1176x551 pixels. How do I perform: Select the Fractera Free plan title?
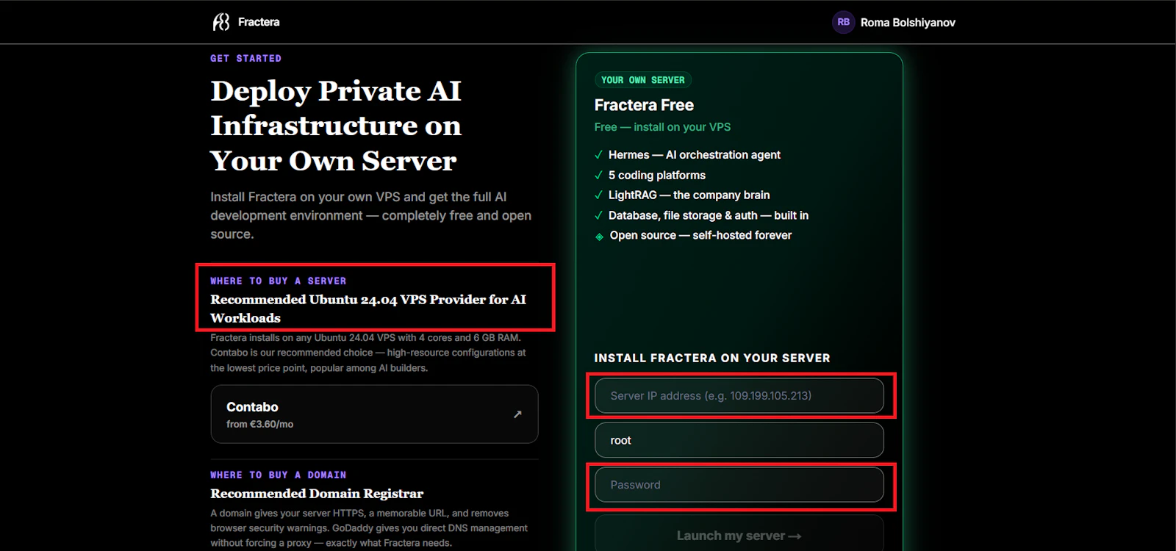(x=644, y=105)
